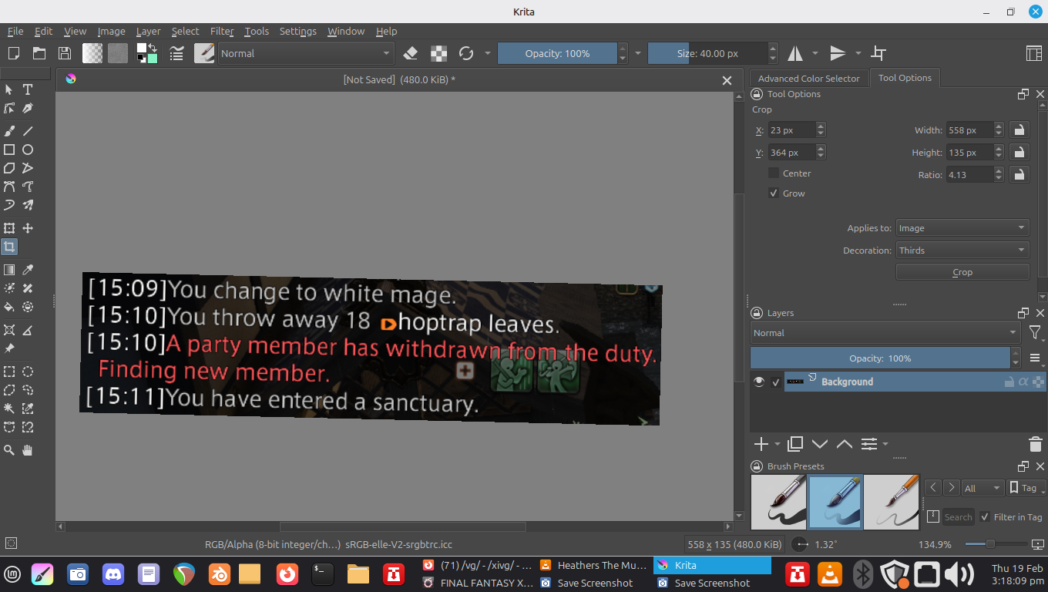Click the Tag button in Brush Presets

(1027, 488)
